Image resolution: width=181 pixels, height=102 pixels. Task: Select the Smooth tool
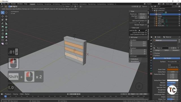(x=6, y=37)
